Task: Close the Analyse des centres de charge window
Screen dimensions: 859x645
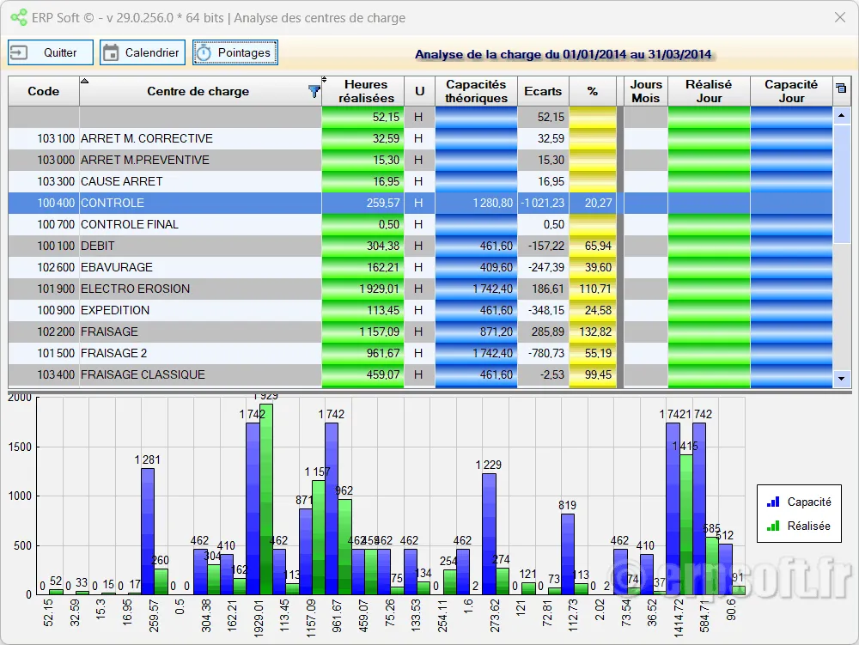Action: click(x=839, y=17)
